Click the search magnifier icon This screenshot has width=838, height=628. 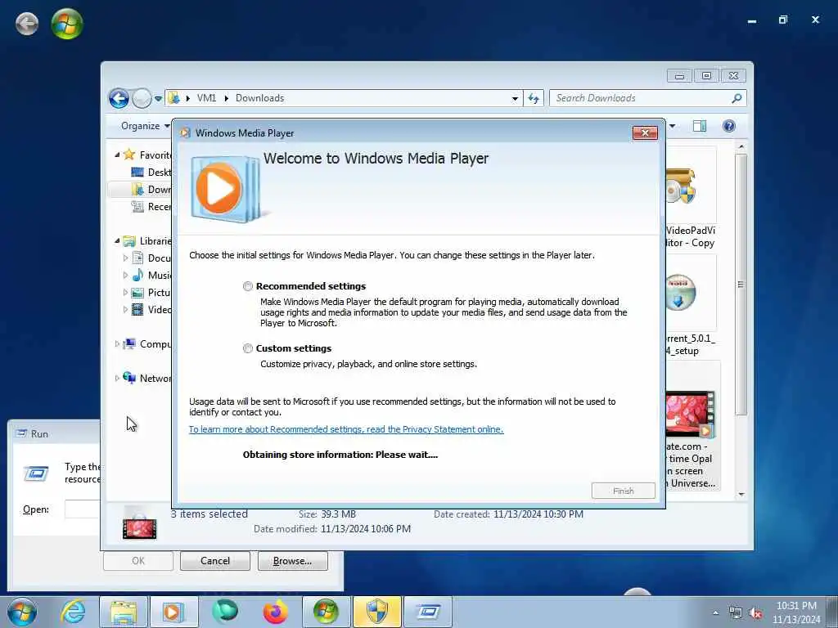click(737, 98)
